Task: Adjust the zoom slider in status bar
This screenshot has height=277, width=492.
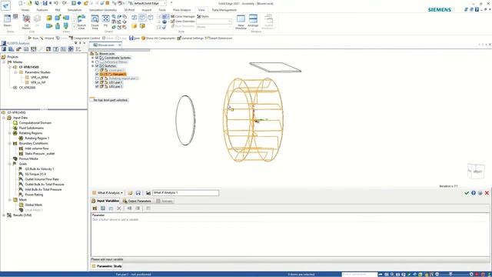Action: [x=450, y=275]
